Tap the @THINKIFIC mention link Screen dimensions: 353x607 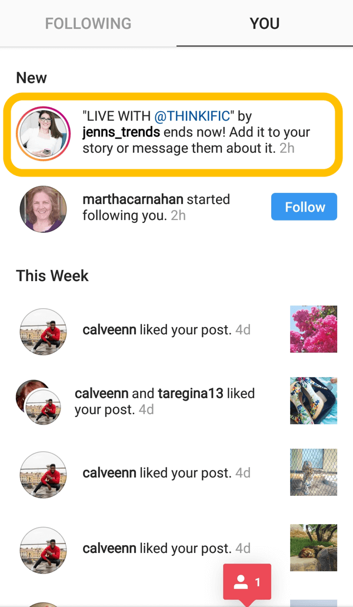coord(192,116)
